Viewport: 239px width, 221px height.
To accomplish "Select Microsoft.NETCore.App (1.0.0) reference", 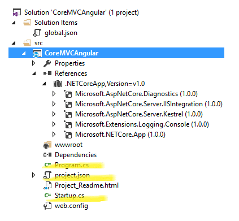I will pyautogui.click(x=120, y=135).
